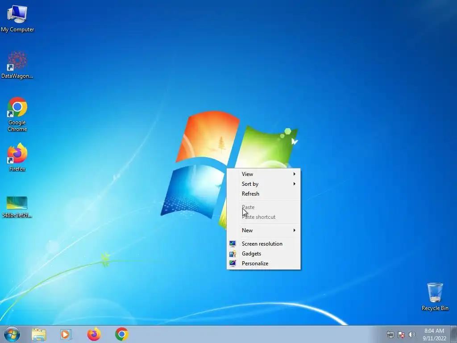
Task: Open the My Computer desktop icon
Action: 17,19
